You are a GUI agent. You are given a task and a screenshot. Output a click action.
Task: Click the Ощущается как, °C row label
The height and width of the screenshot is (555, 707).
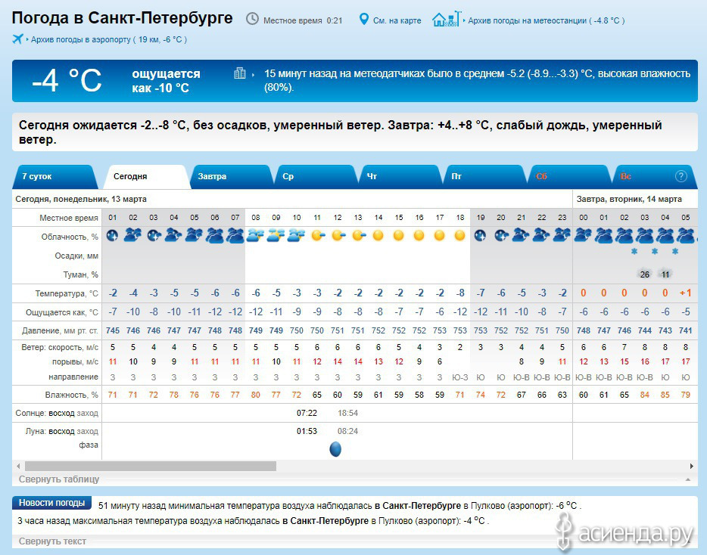62,312
